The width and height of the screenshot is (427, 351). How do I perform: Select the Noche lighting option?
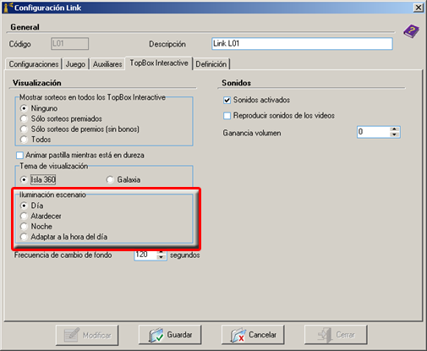click(24, 227)
